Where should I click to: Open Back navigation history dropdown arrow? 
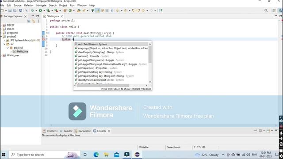[x=147, y=11]
